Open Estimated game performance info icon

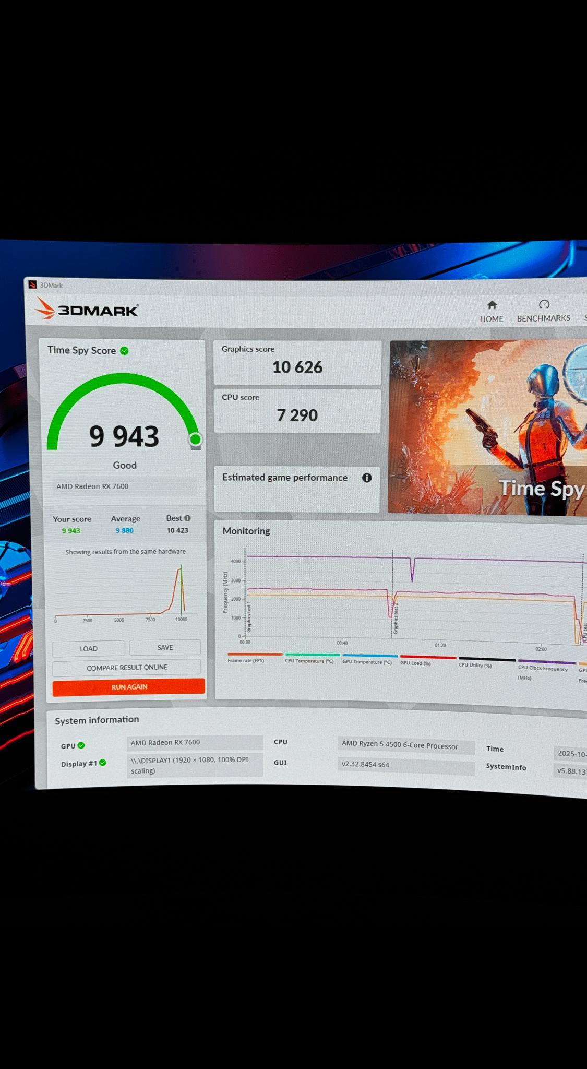pyautogui.click(x=367, y=478)
